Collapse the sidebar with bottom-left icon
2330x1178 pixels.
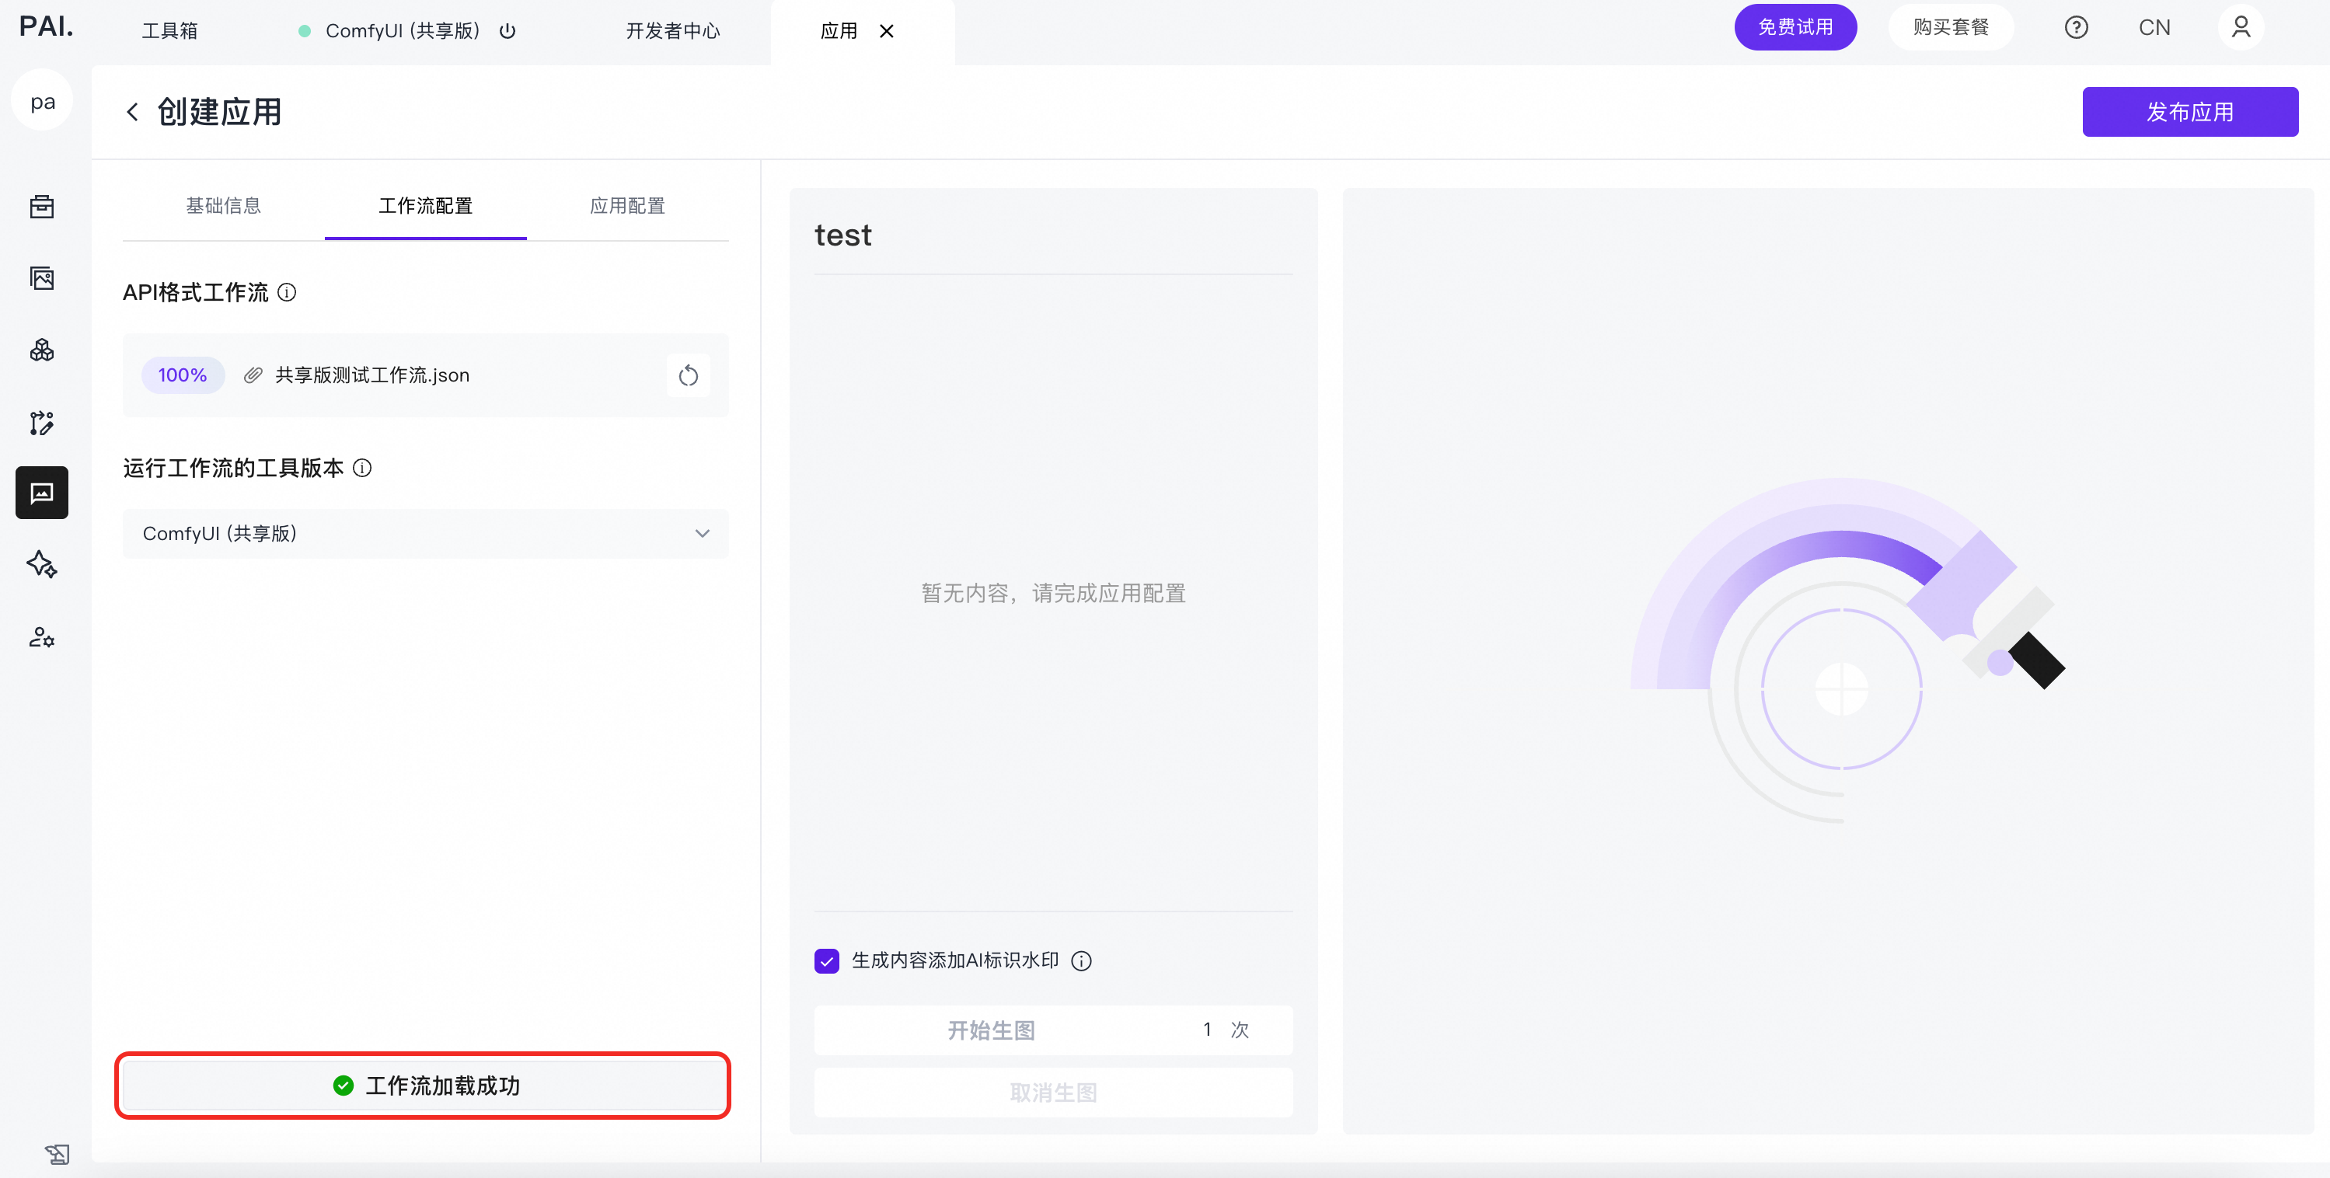pyautogui.click(x=57, y=1154)
